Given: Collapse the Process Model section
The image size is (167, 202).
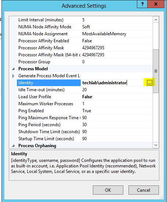Looking at the screenshot, I should (x=13, y=69).
